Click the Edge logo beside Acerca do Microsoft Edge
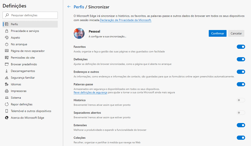 click(6, 118)
